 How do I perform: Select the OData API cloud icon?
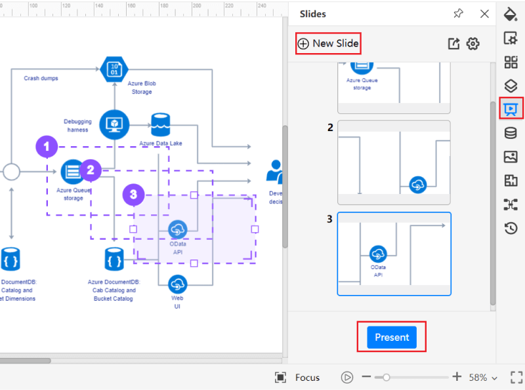coord(177,229)
